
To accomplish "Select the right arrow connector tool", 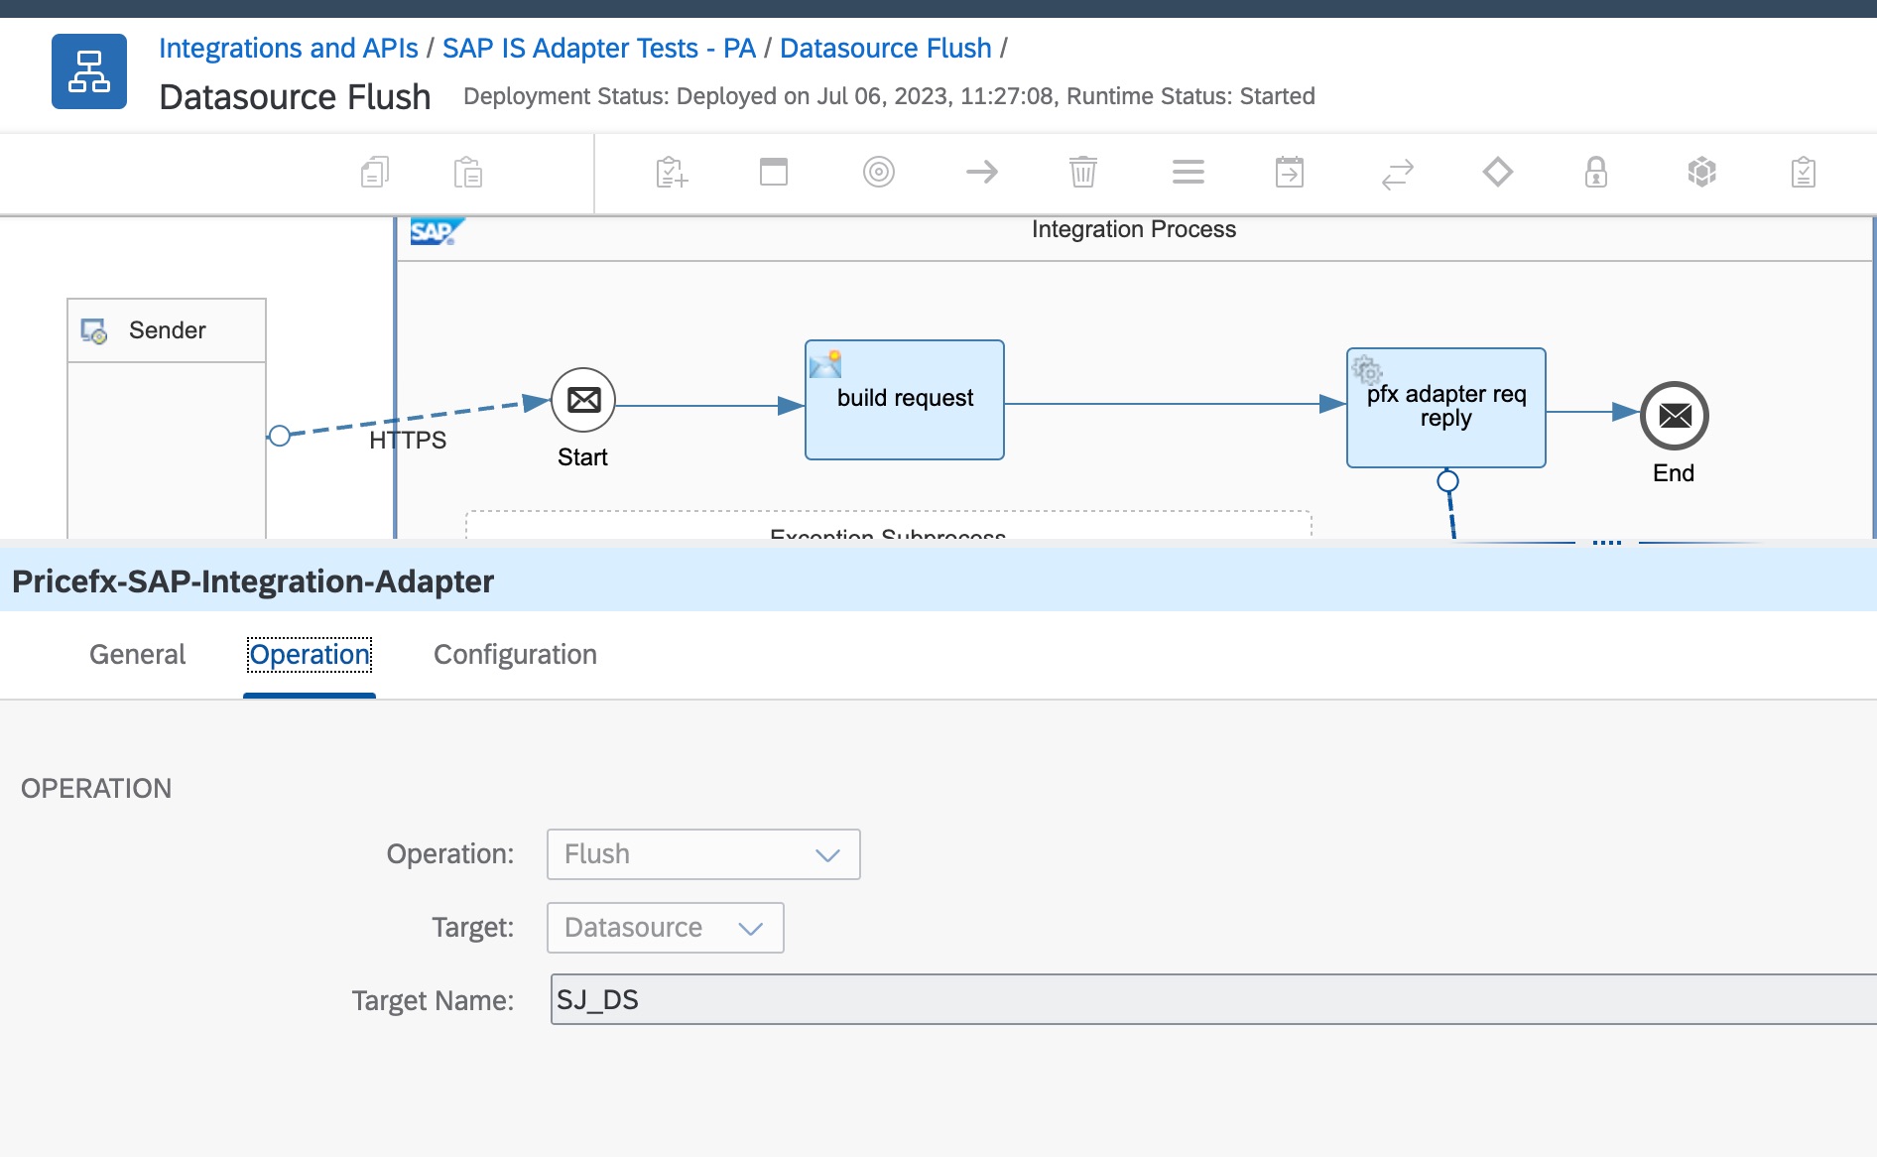I will 981,172.
